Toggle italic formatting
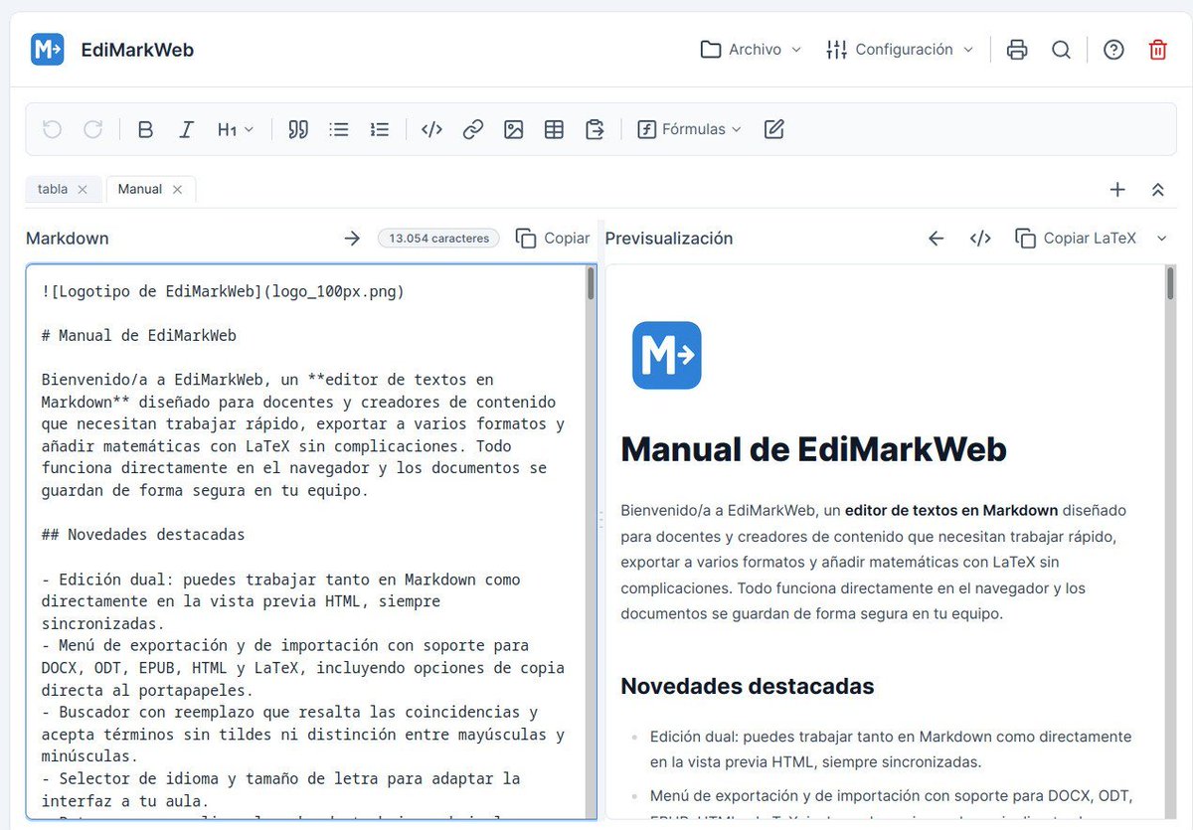 point(186,129)
